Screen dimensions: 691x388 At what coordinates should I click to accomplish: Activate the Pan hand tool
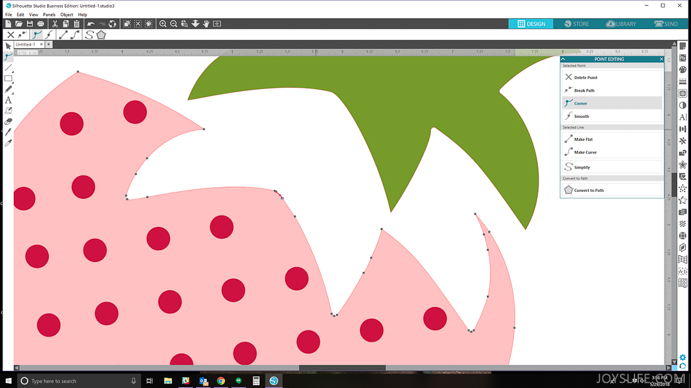(x=206, y=24)
